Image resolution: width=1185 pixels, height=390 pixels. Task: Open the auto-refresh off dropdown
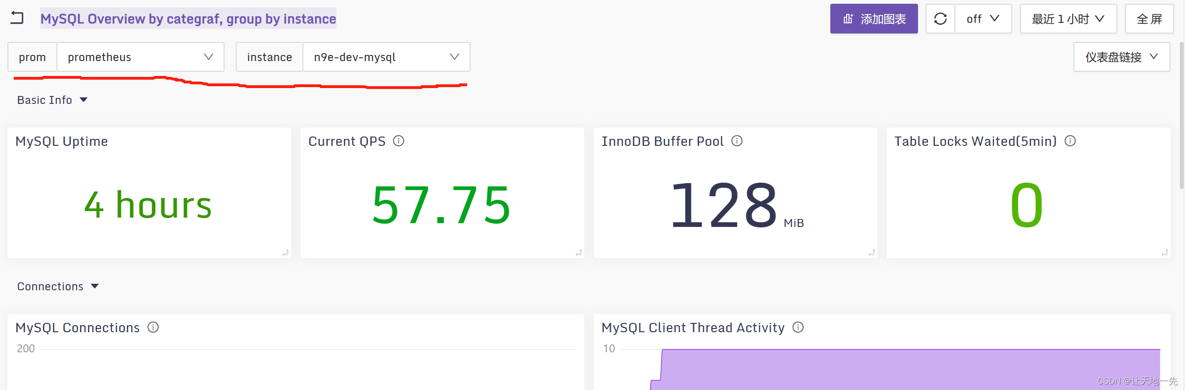click(983, 19)
